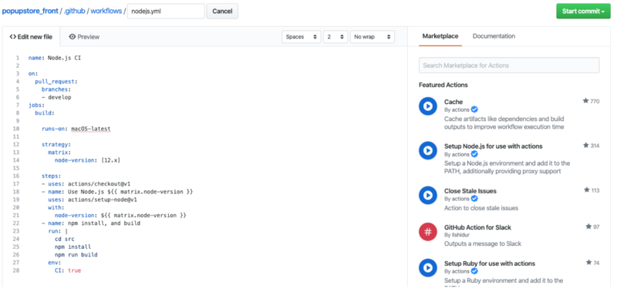Click verified badge under Setup Ruby title
Screen dimensions: 617x292
pyautogui.click(x=474, y=271)
